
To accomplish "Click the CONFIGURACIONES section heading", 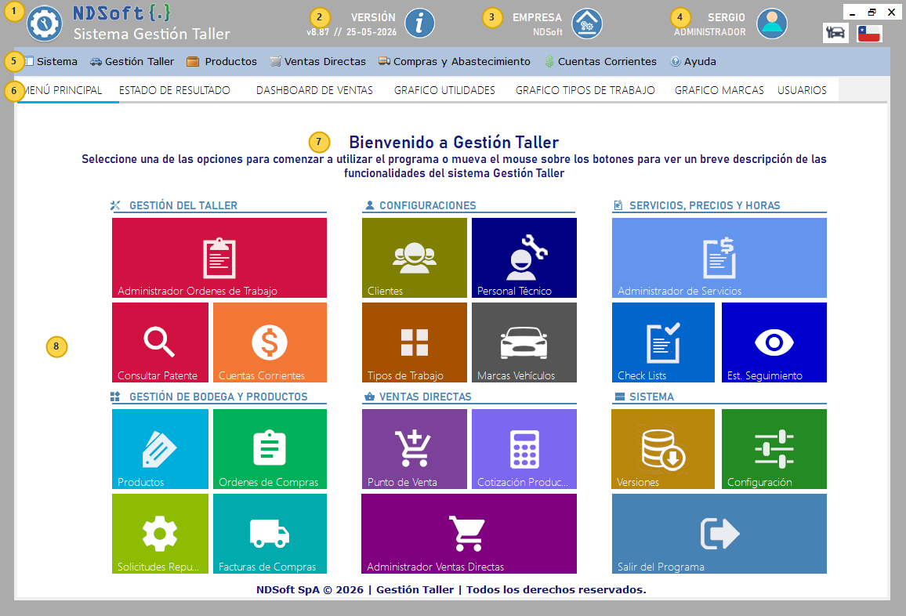I will point(428,205).
